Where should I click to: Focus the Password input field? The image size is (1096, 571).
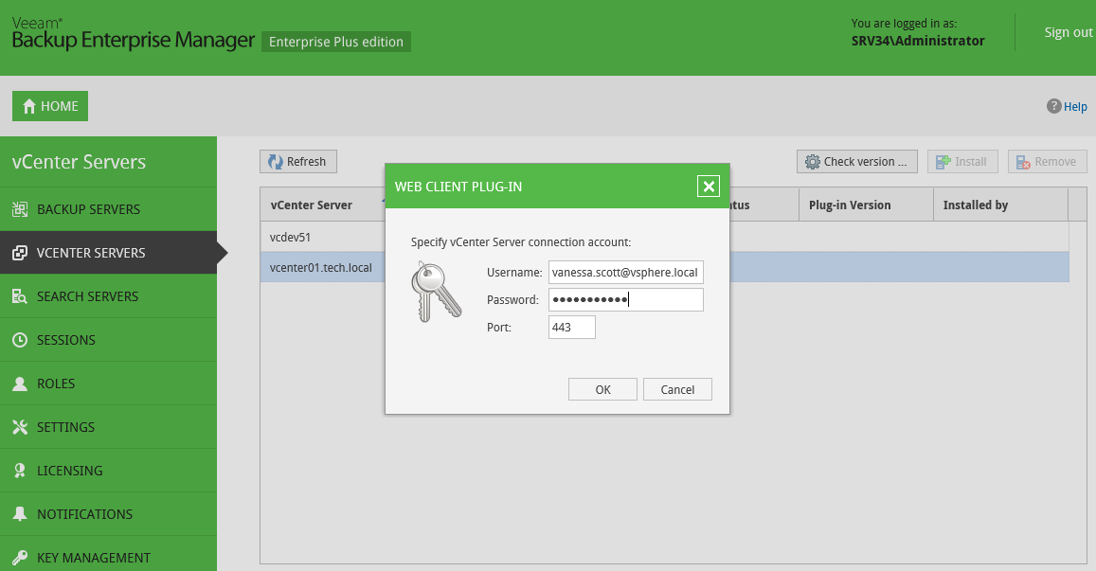(625, 300)
